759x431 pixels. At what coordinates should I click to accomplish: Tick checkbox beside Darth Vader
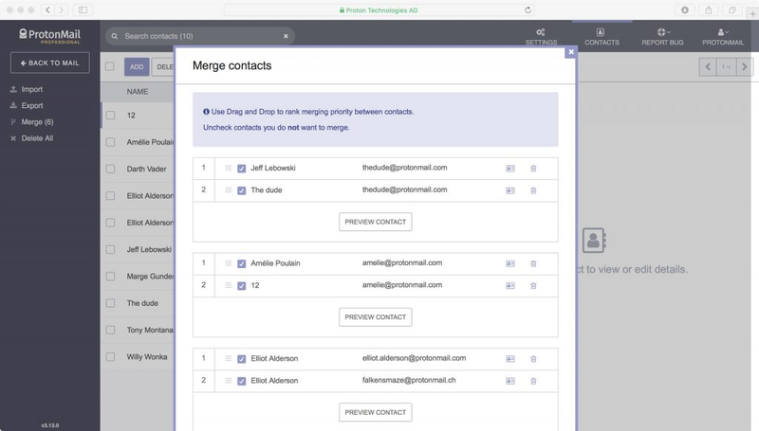coord(110,169)
